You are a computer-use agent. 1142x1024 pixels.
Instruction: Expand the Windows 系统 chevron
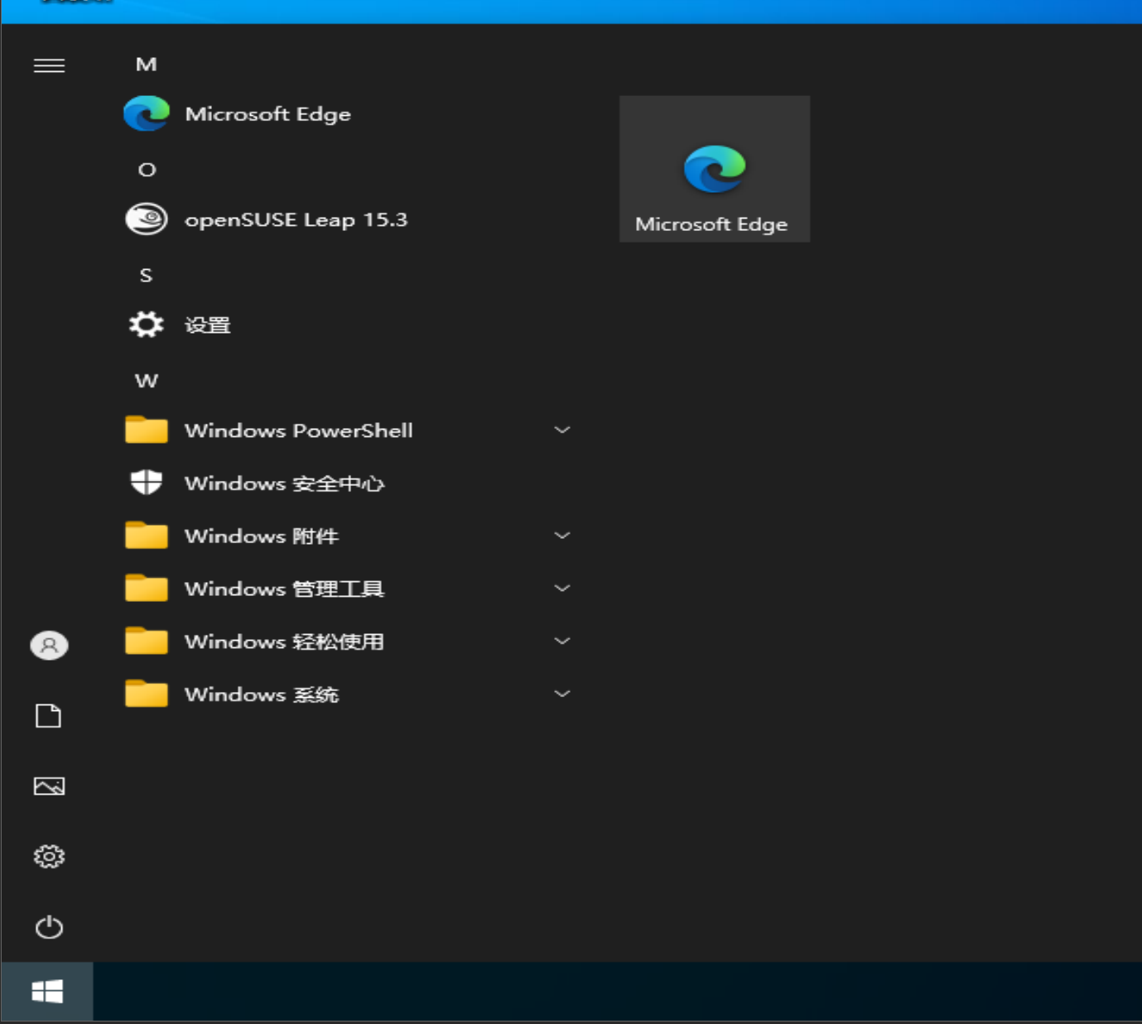(x=562, y=694)
